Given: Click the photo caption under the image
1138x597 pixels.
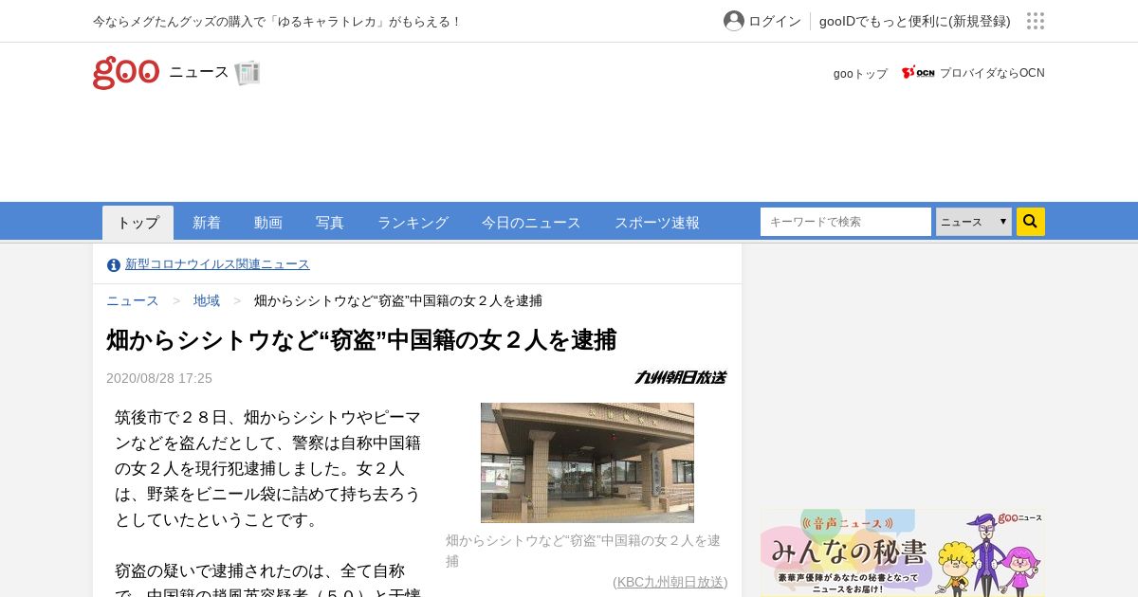Looking at the screenshot, I should tap(585, 551).
